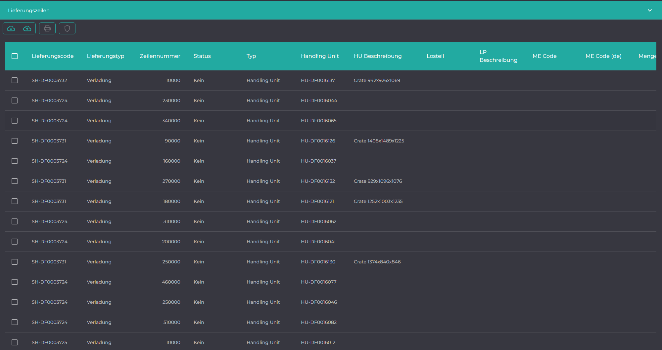
Task: Sort by Status column header
Action: pos(202,56)
